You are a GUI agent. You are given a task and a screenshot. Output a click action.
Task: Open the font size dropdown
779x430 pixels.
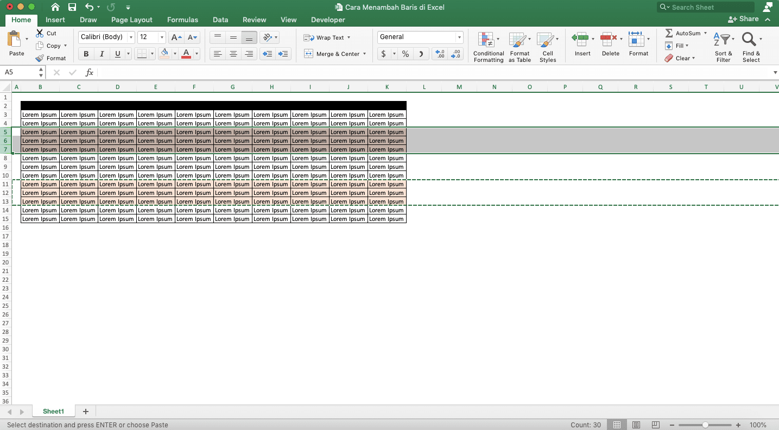click(162, 37)
